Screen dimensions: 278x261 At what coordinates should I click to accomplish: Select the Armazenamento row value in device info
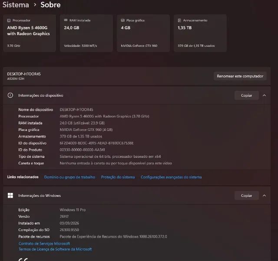tap(81, 137)
